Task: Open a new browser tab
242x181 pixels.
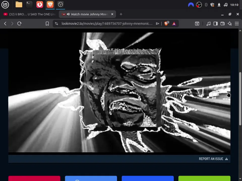Action: pos(121,14)
